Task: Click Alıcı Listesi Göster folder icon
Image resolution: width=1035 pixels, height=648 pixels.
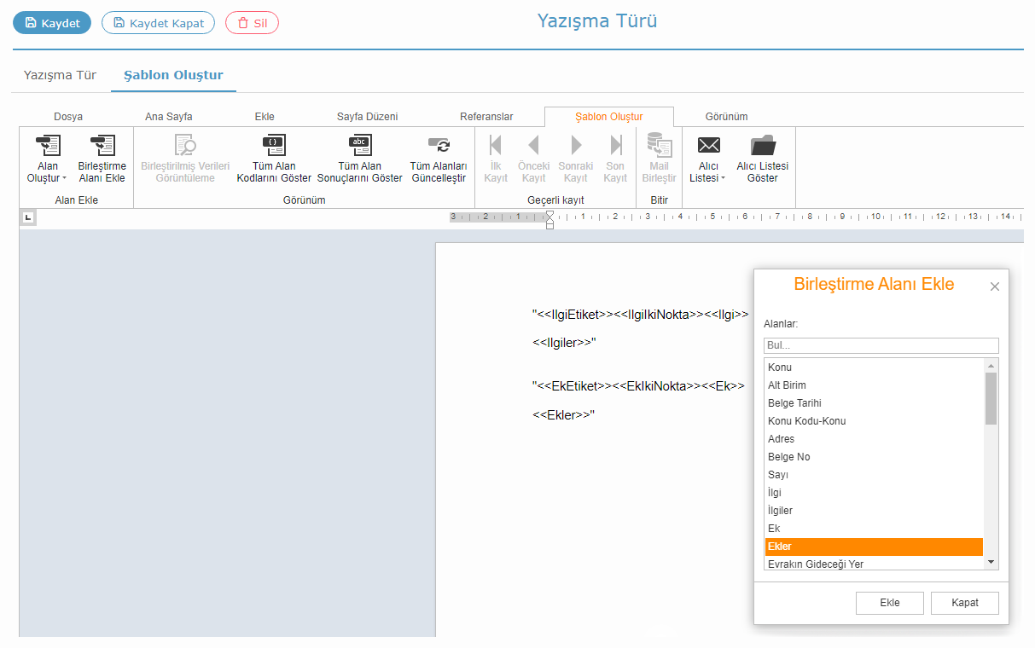Action: coord(763,146)
